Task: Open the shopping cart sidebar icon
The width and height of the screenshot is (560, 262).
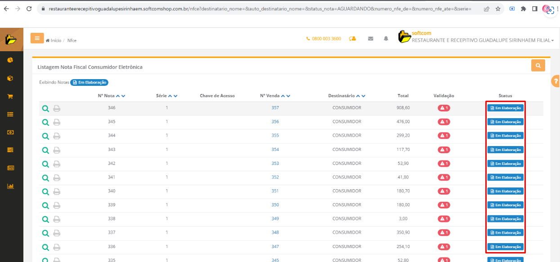Action: point(10,96)
